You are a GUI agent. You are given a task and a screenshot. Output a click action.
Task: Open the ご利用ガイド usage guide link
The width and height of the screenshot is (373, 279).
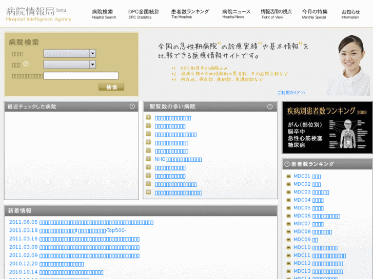(291, 93)
